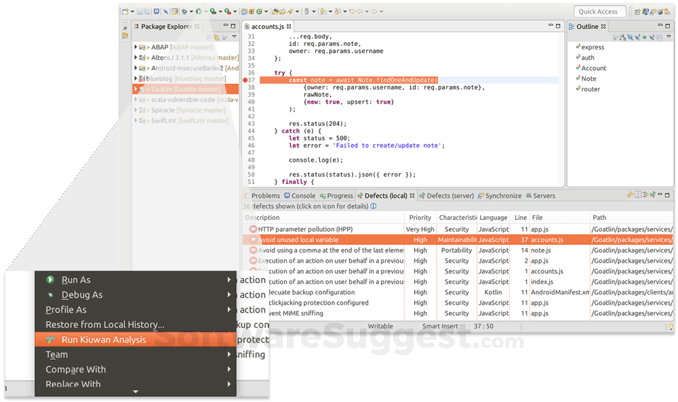Screen dimensions: 678x402
Task: Click the filter icon in Defects view toolbar
Action: (645, 196)
